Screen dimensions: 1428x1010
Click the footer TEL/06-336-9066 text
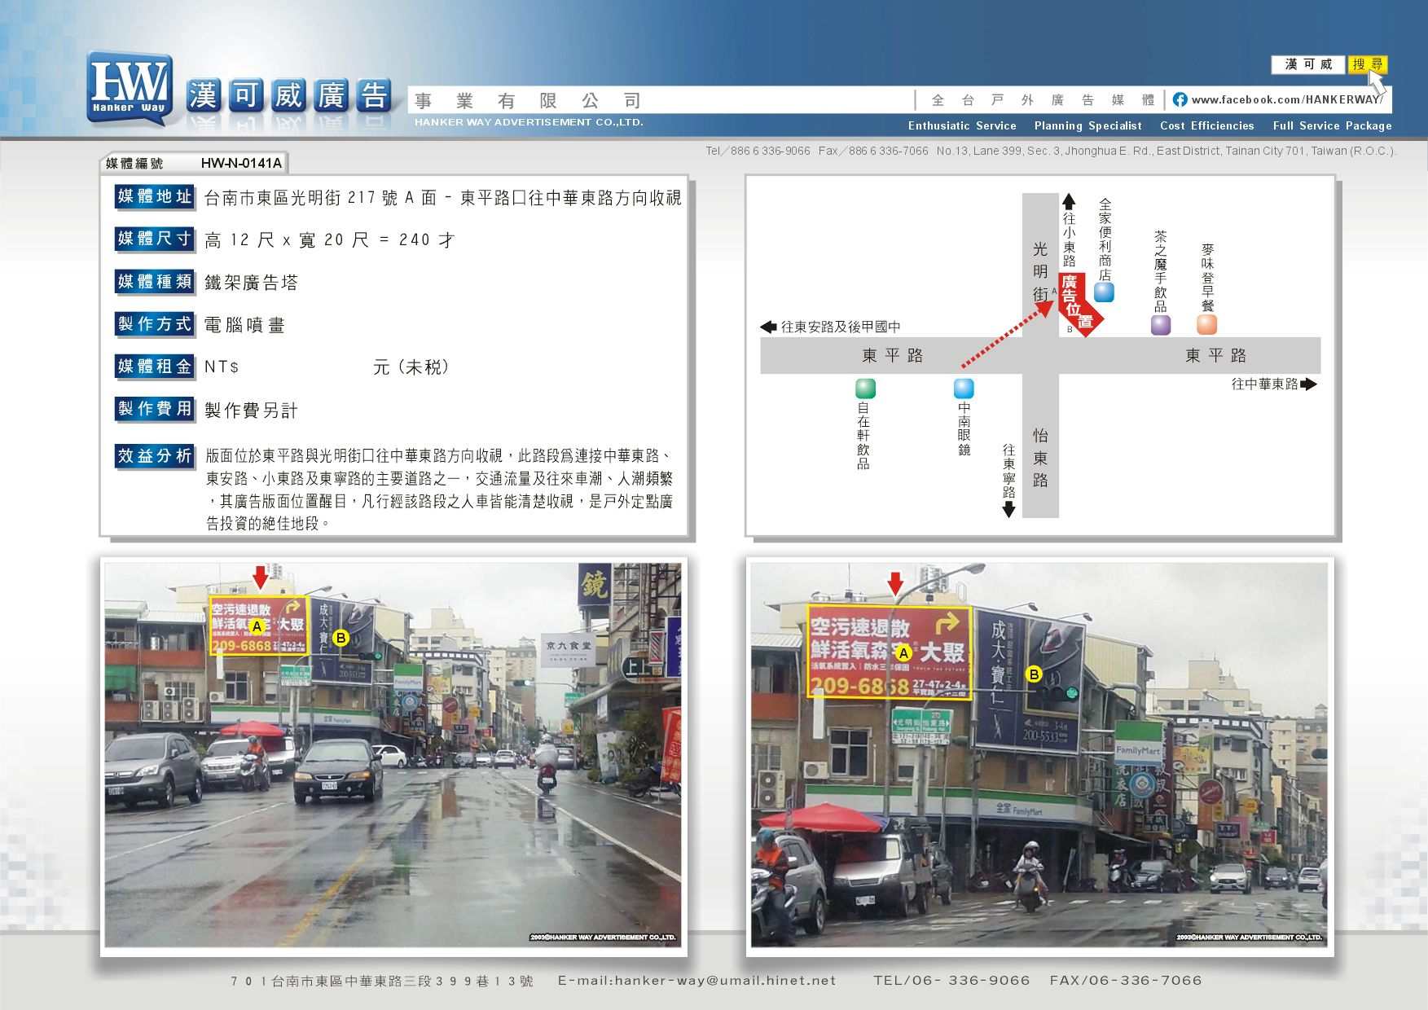click(x=951, y=981)
